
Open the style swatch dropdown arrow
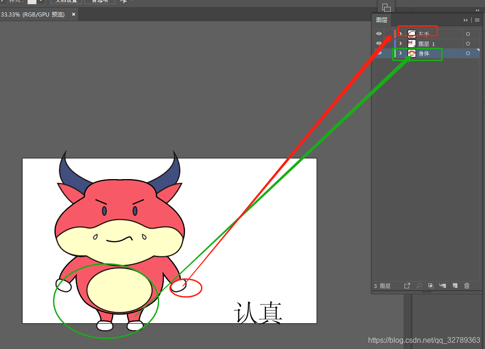tap(41, 1)
